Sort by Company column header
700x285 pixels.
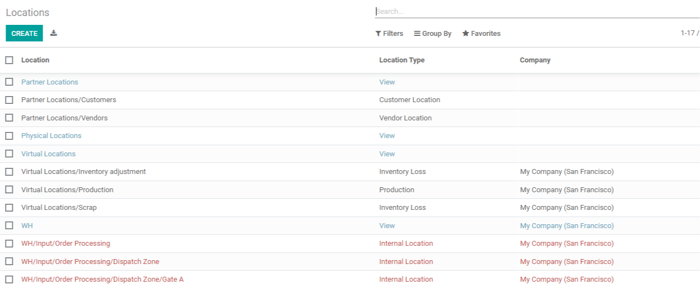coord(535,60)
